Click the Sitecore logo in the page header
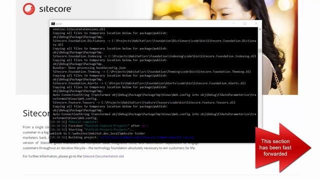This screenshot has width=320, height=180. pyautogui.click(x=47, y=9)
